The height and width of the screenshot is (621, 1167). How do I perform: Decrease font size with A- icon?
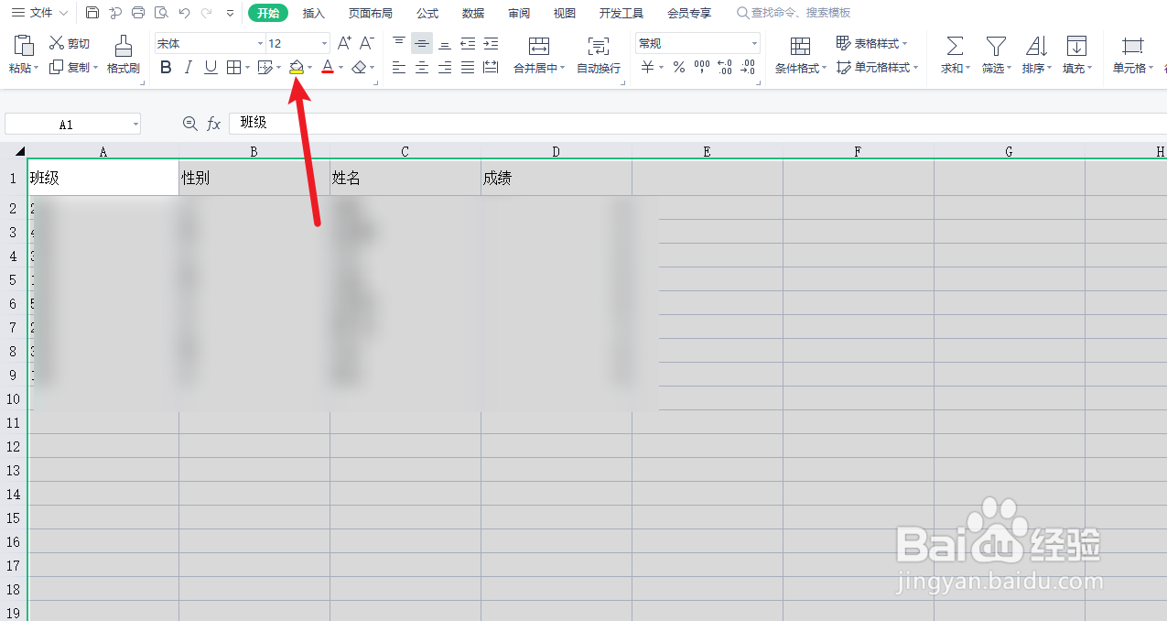click(x=367, y=43)
